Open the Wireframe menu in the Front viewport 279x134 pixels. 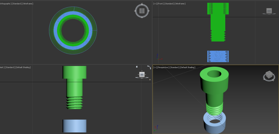180,4
